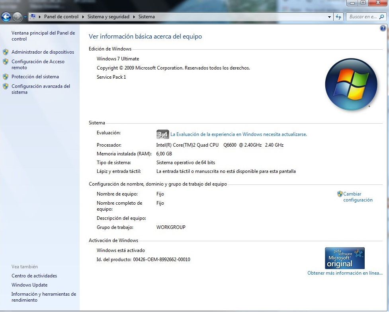Click the Service Pack 1 text
The width and height of the screenshot is (389, 312).
click(111, 77)
